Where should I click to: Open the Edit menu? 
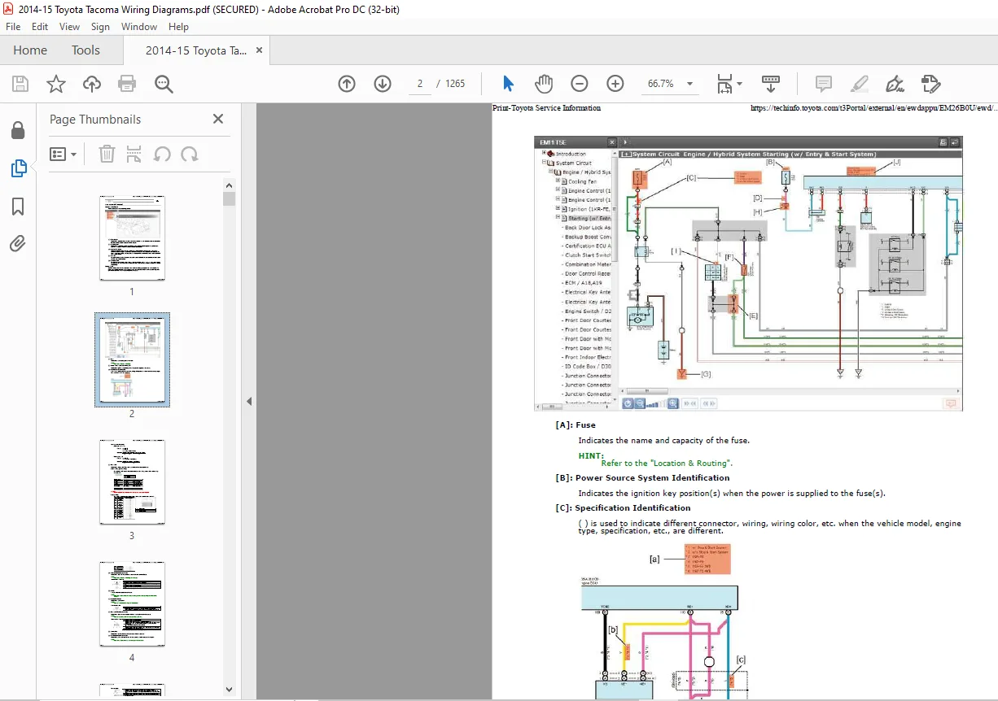pyautogui.click(x=40, y=27)
